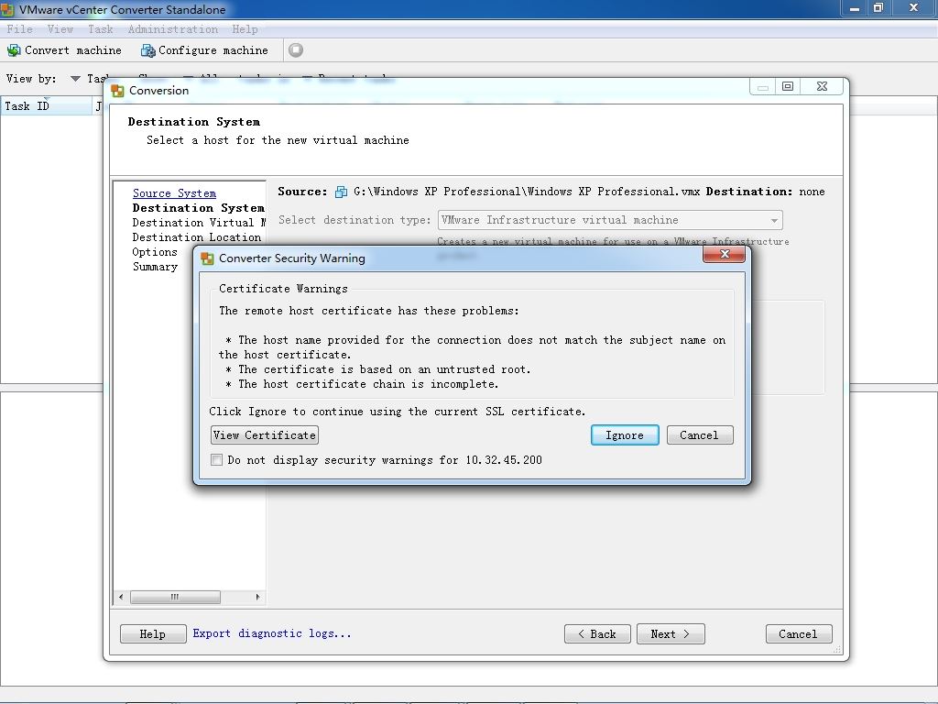This screenshot has height=704, width=938.
Task: Select Destination Location step in sidebar
Action: tap(197, 237)
